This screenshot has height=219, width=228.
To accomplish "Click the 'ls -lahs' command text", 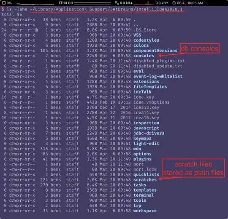I will coord(17,9).
